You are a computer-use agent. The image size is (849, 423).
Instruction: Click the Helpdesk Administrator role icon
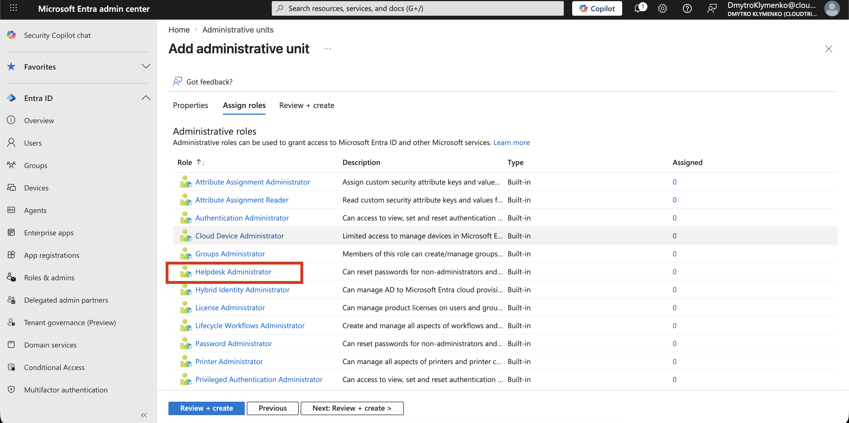(186, 272)
